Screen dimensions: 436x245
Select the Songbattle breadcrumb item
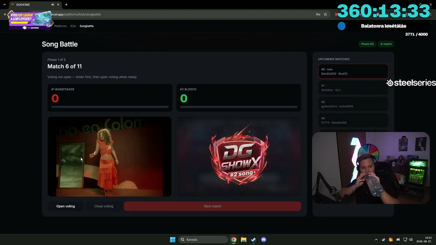coord(87,26)
